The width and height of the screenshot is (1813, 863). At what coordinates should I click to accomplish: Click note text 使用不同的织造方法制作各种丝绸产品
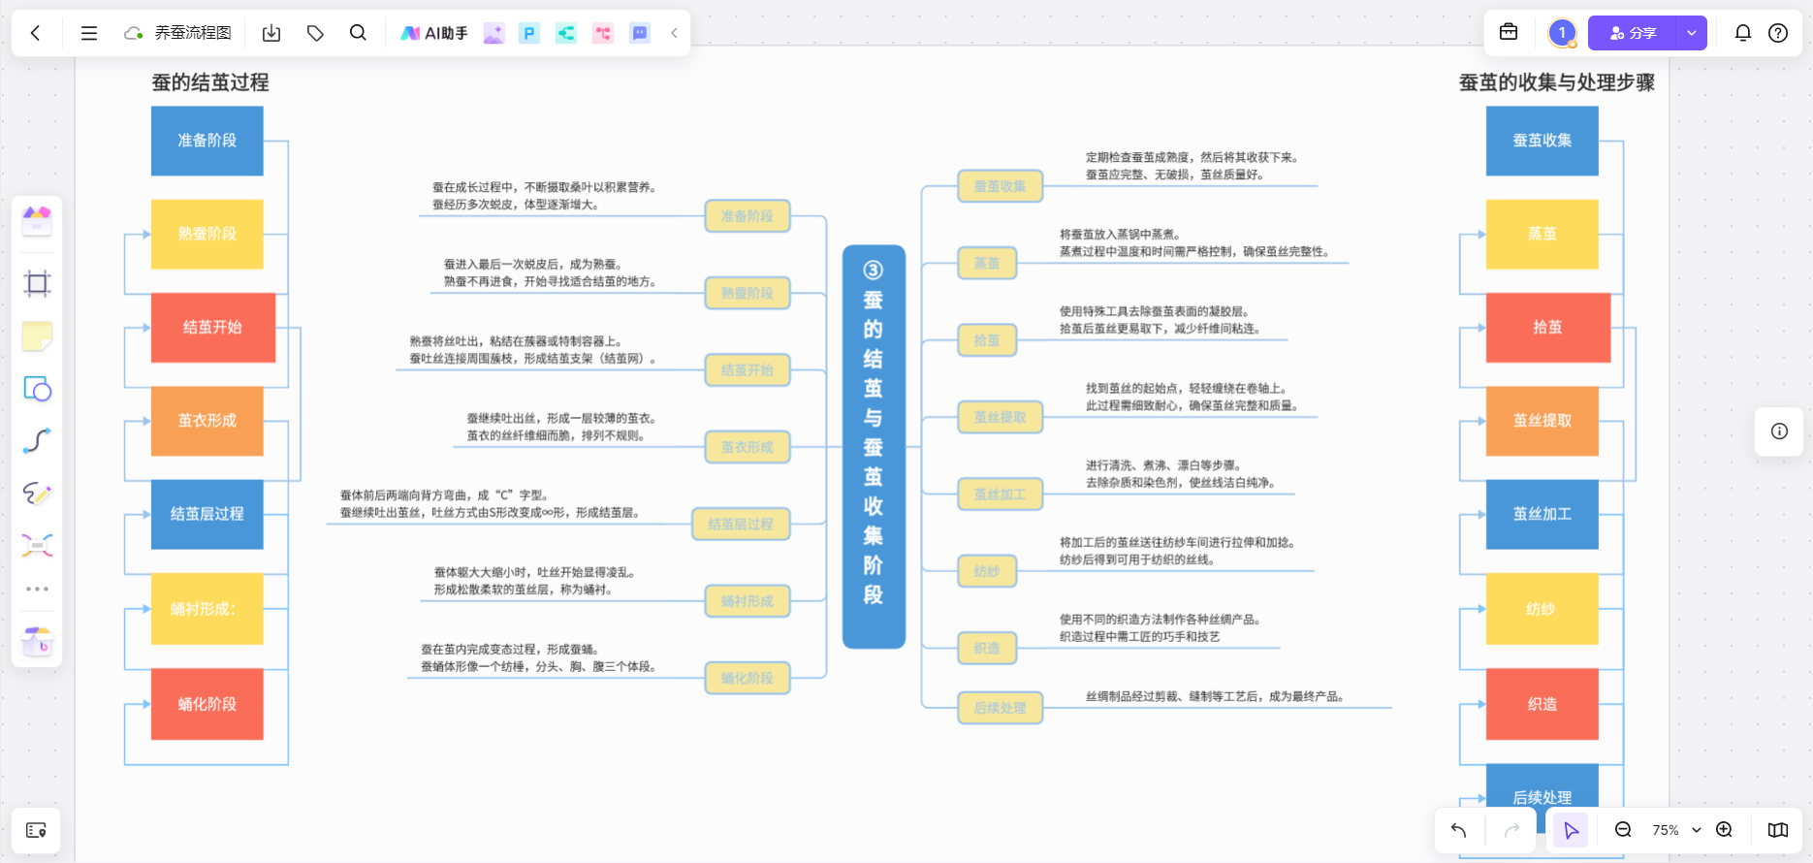(1160, 619)
